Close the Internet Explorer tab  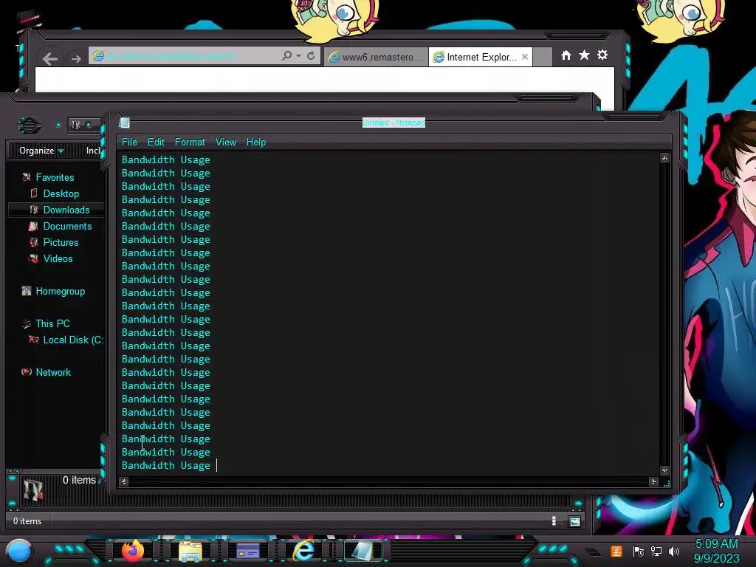tap(525, 57)
